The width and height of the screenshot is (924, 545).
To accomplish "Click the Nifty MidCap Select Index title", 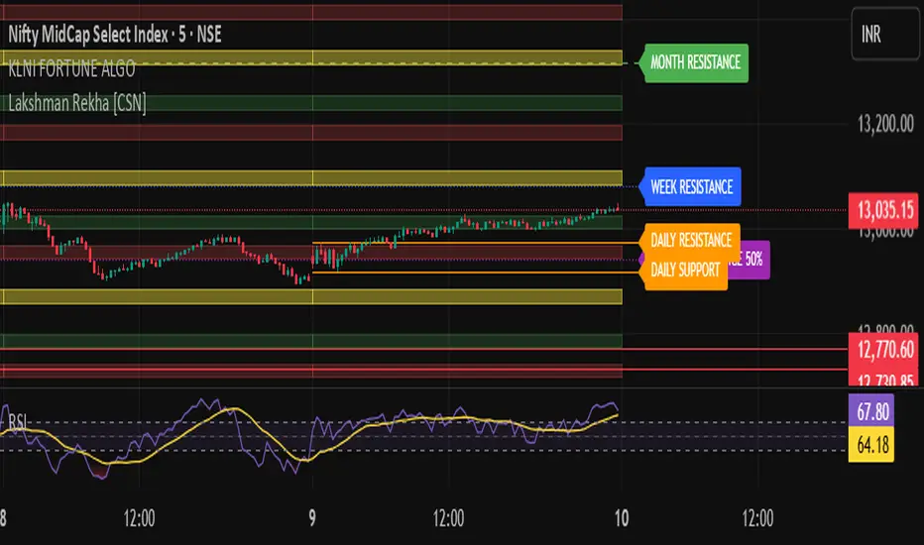I will pos(114,34).
